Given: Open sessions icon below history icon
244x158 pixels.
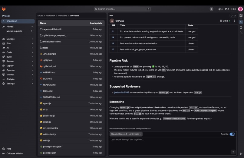Looking at the screenshot, I should [241, 33].
